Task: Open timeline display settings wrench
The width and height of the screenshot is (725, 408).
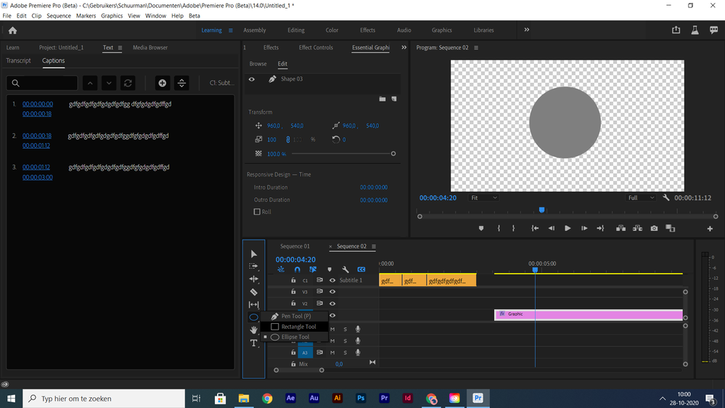Action: (x=345, y=269)
